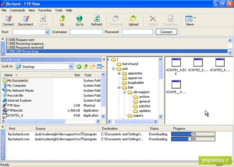This screenshot has height=167, width=234.
Task: Close the Local Browser pane
Action: pyautogui.click(x=104, y=59)
